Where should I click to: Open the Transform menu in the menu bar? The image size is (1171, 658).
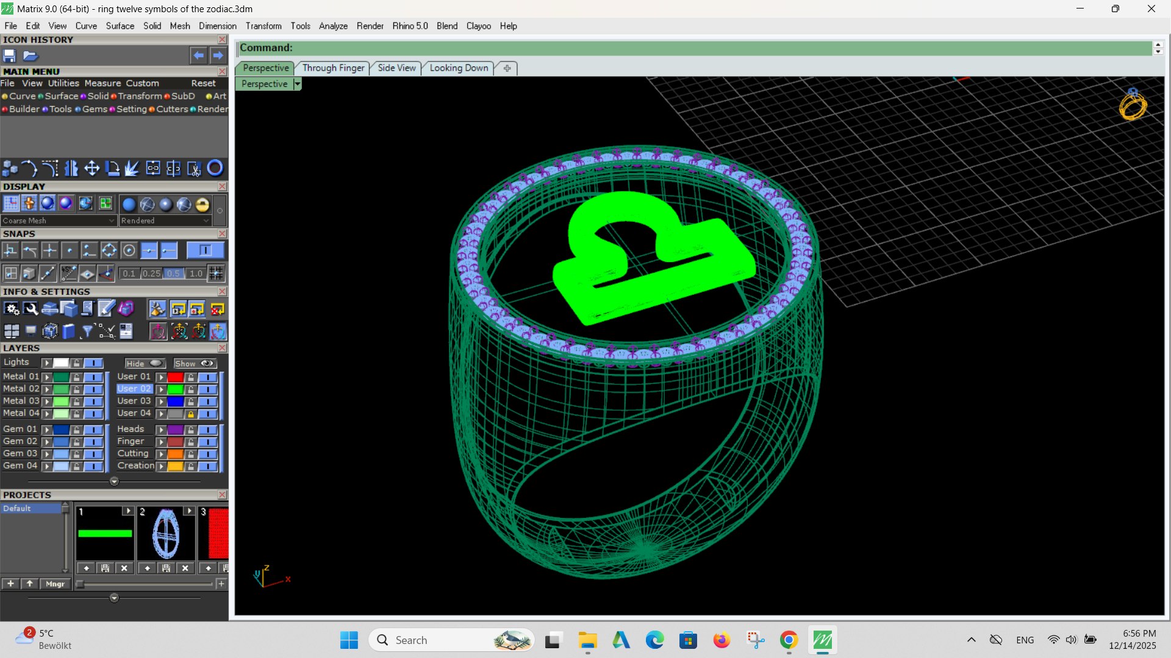coord(263,26)
